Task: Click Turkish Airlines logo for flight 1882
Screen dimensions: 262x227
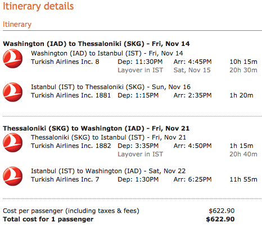Action: pyautogui.click(x=13, y=142)
